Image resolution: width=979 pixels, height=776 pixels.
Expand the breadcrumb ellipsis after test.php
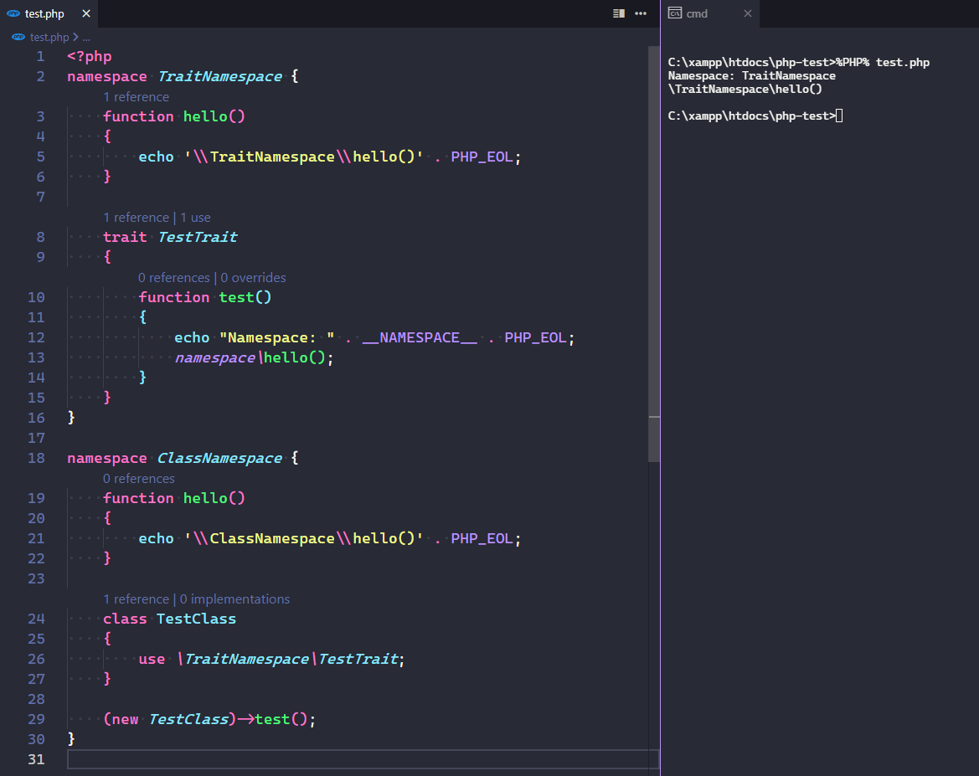pyautogui.click(x=86, y=37)
